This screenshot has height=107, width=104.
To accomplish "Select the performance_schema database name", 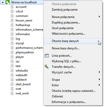I will (x=29, y=48).
